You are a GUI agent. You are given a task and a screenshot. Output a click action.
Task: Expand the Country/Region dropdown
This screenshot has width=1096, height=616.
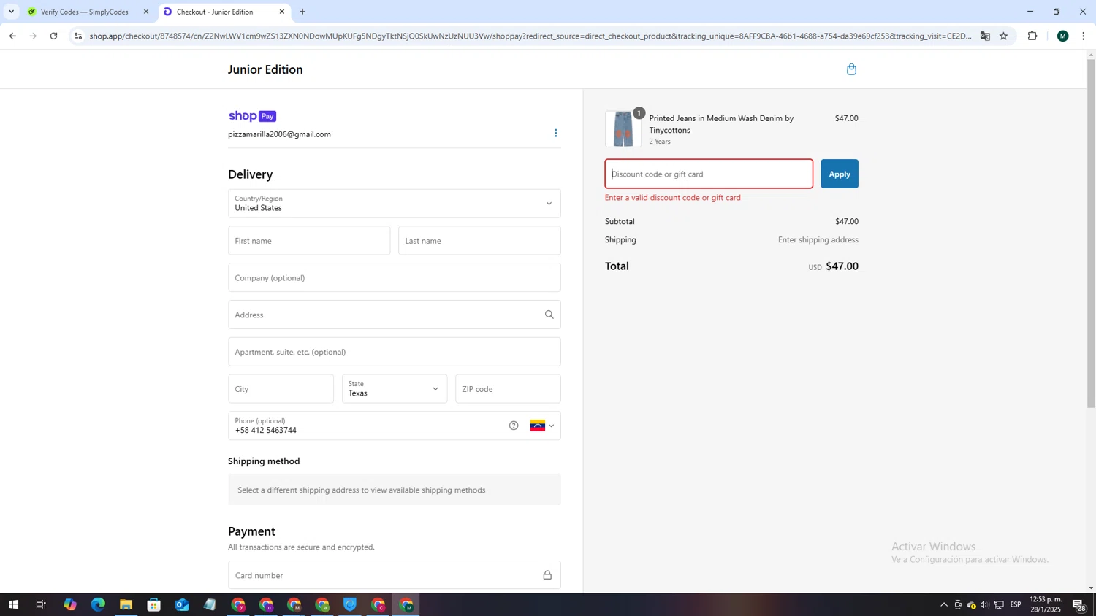[x=395, y=204]
